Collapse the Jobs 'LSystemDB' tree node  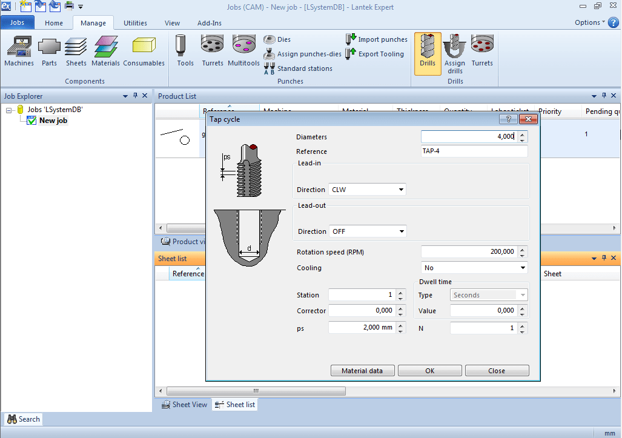click(8, 110)
